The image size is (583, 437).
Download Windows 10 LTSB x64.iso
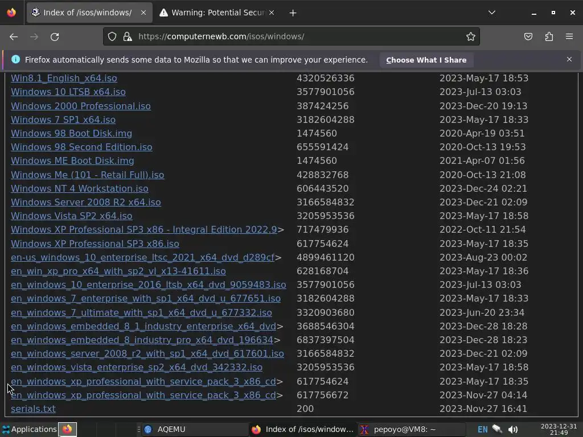(x=68, y=92)
